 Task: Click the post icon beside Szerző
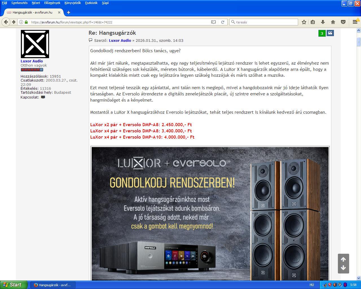point(91,40)
